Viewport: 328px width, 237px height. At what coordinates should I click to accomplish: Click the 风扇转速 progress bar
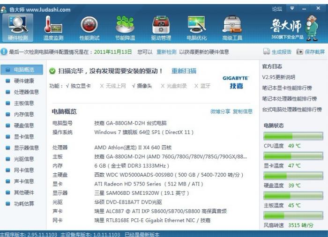point(293,215)
